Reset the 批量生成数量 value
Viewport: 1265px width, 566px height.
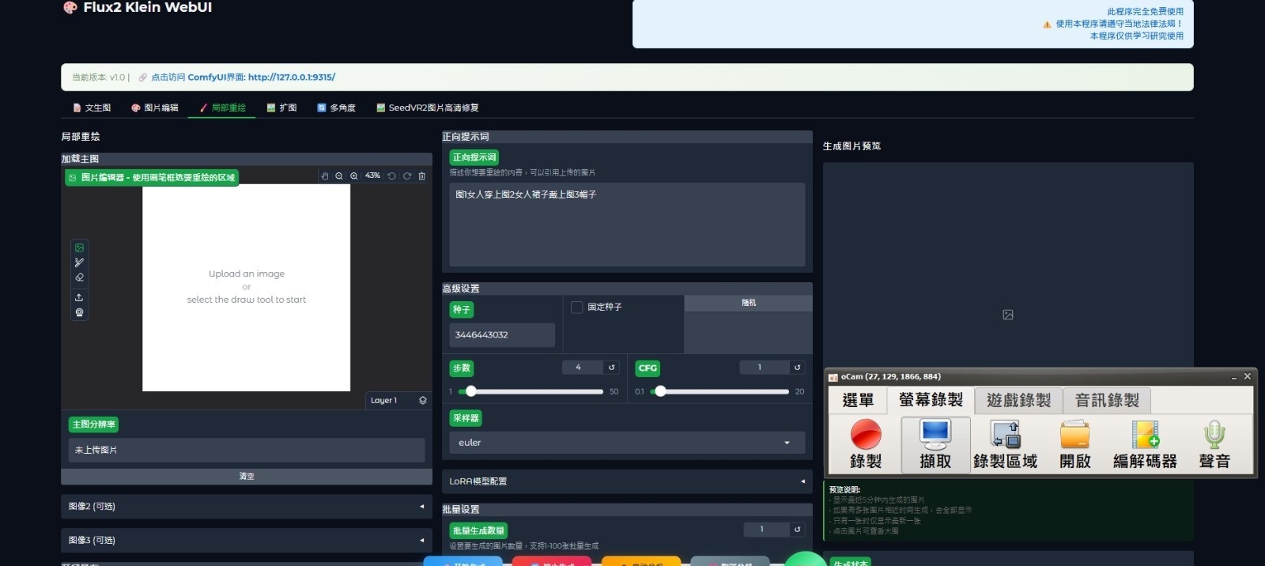click(797, 529)
